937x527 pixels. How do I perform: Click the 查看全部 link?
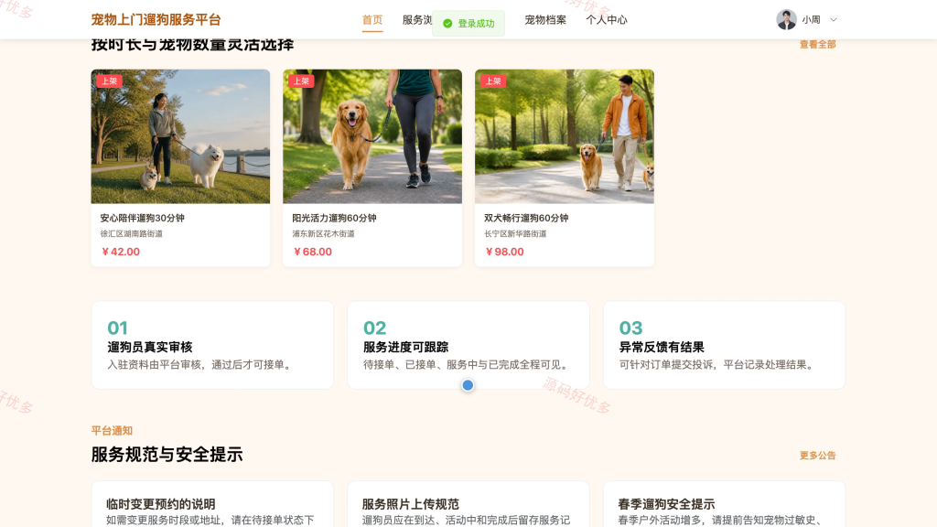pos(817,44)
